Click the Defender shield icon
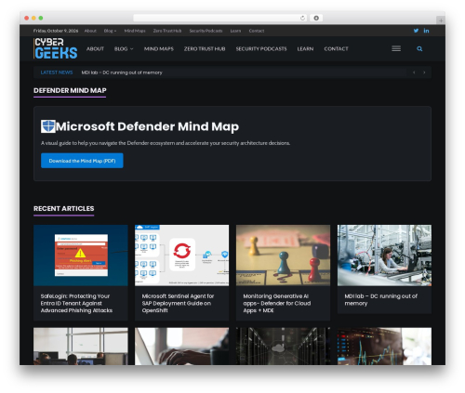Viewport: 465px width, 393px height. pos(48,126)
